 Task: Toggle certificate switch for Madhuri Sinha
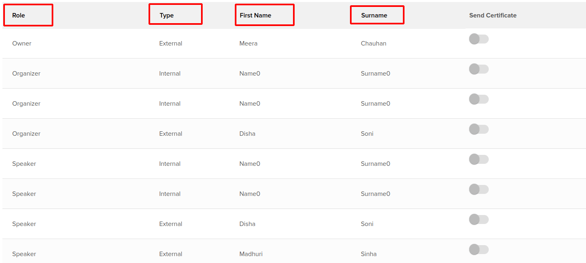479,249
